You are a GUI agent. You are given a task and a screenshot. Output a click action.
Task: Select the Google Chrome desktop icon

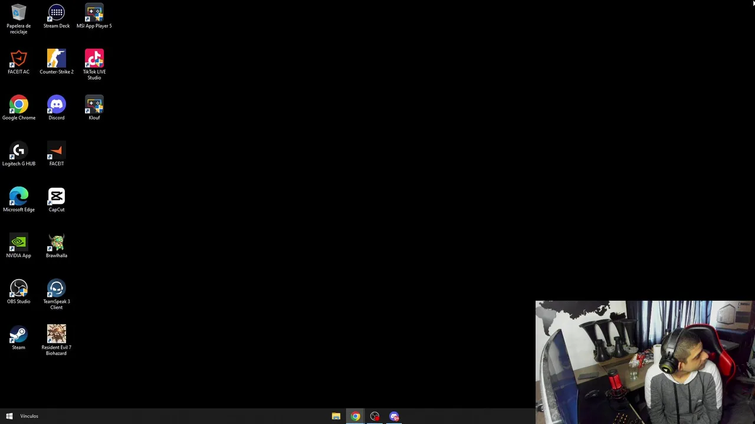coord(18,108)
